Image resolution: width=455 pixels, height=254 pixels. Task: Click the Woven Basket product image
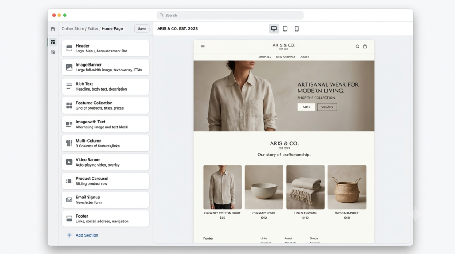tap(347, 187)
